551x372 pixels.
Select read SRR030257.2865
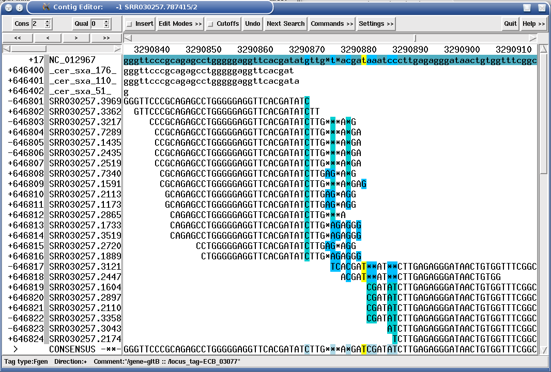85,215
